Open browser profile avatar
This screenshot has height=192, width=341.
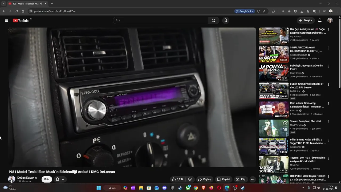point(331,11)
